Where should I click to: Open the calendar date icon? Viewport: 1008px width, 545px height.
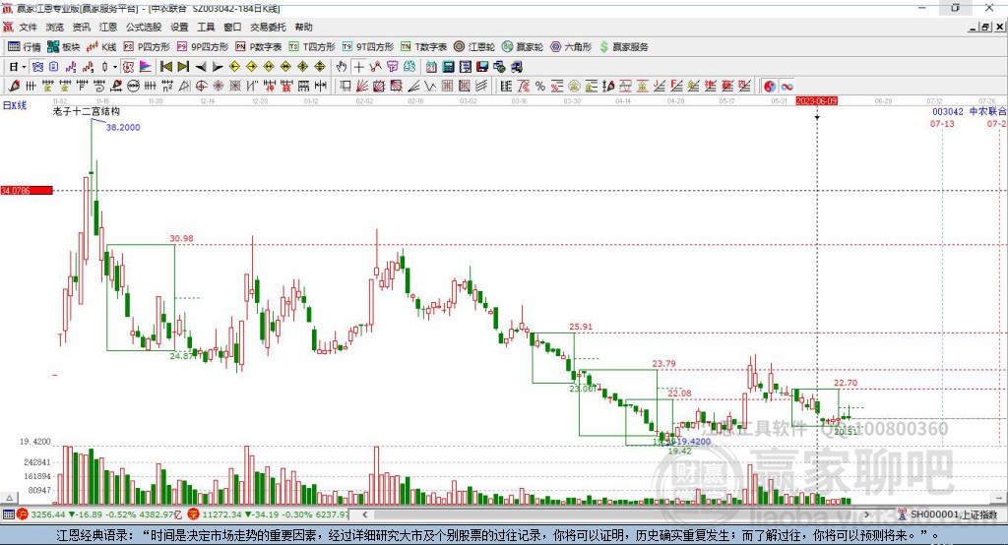(431, 66)
